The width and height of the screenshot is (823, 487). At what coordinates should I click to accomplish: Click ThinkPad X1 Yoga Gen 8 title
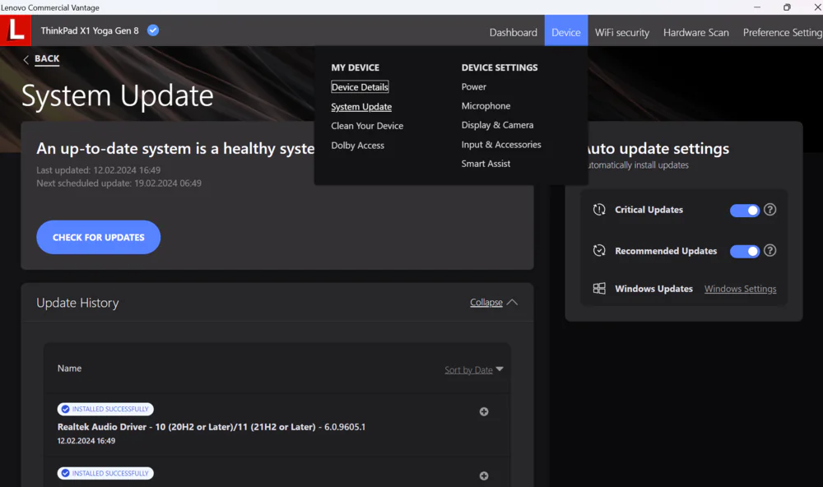90,30
